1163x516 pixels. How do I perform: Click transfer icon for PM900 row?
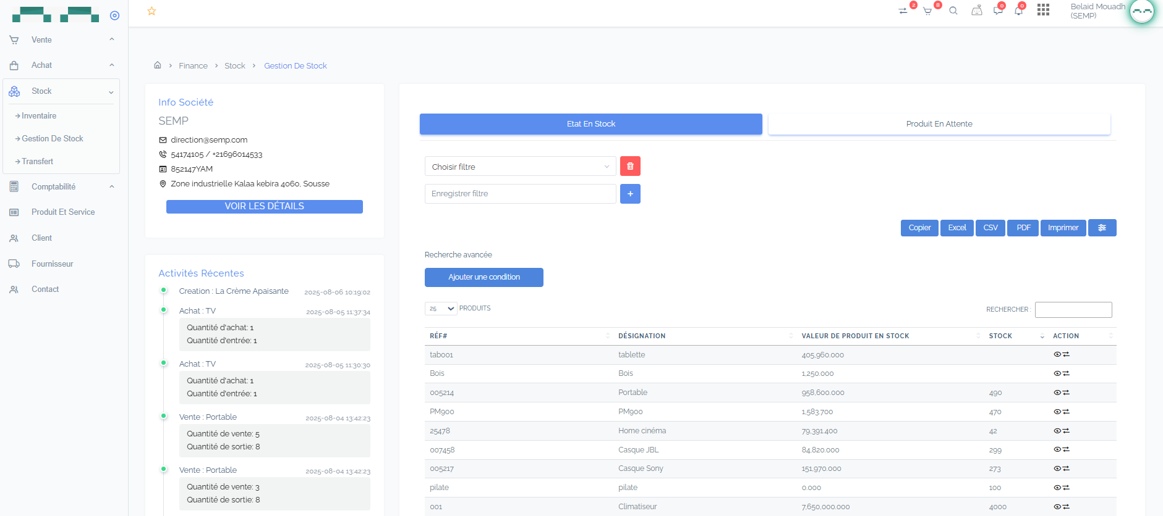(x=1066, y=412)
